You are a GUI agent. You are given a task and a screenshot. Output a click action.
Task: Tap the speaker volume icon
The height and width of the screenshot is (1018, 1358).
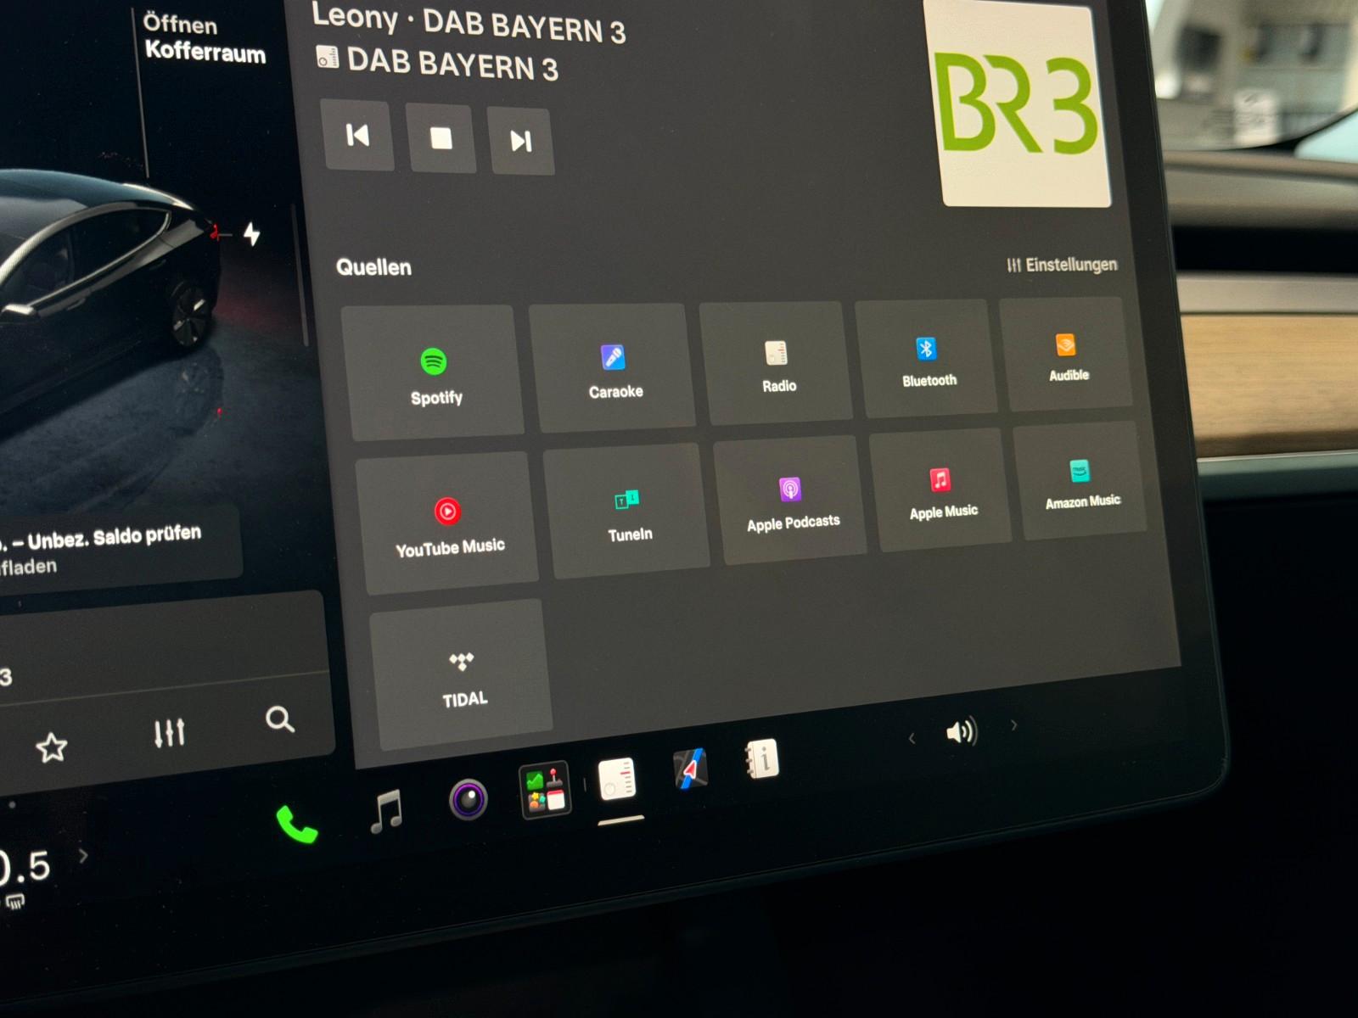[961, 732]
